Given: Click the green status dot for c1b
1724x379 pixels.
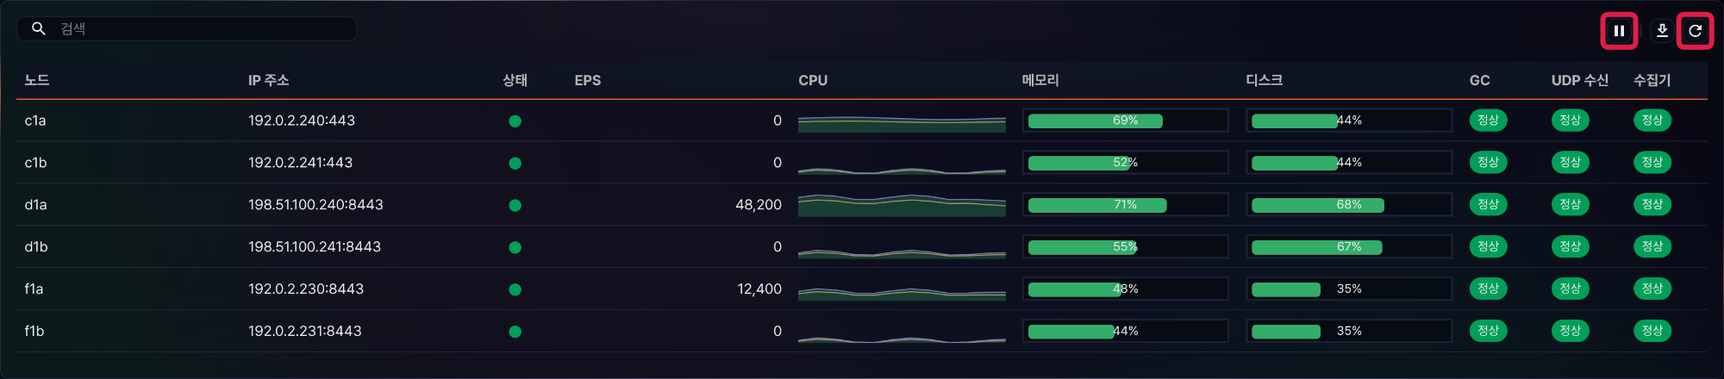Looking at the screenshot, I should click(x=515, y=164).
